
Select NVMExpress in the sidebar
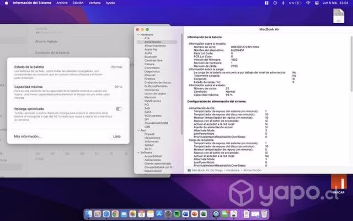click(x=153, y=101)
